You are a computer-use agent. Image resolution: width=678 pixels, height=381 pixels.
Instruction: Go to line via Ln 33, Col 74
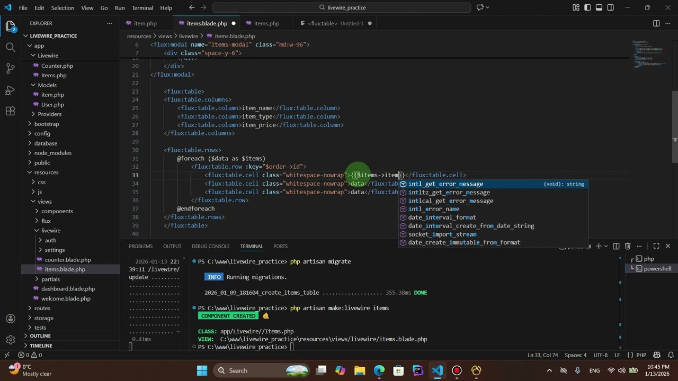click(543, 355)
